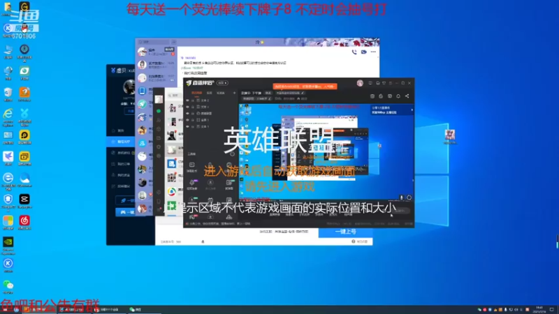
Task: Open bell notifications in Huya toolbar
Action: point(398,96)
